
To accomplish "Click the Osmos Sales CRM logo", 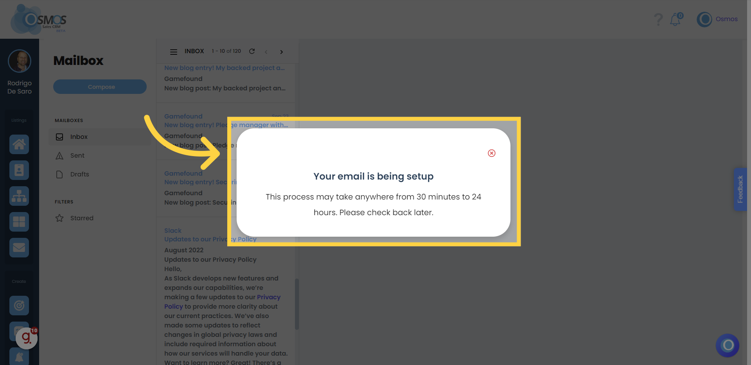I will 39,20.
